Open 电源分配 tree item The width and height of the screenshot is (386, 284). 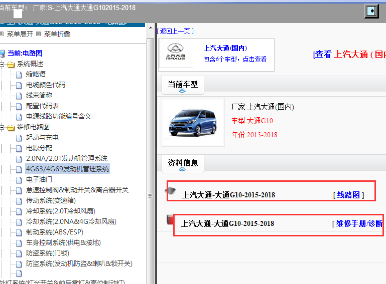click(x=39, y=148)
